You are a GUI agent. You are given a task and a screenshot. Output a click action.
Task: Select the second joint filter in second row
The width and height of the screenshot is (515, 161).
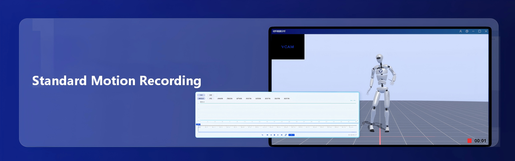tap(211, 98)
